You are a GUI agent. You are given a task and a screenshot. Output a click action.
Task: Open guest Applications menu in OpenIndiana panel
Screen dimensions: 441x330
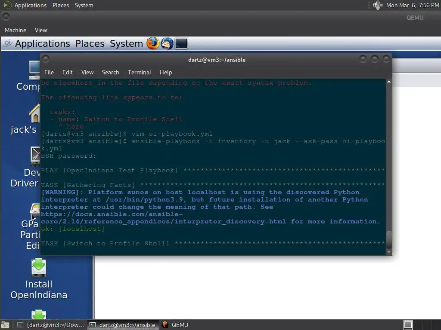click(43, 43)
